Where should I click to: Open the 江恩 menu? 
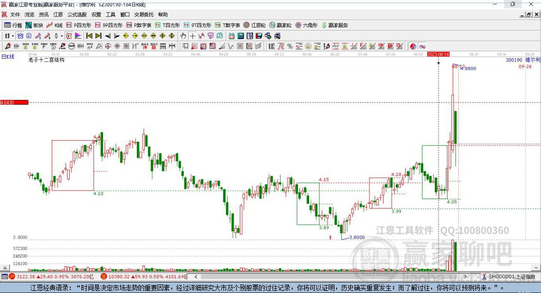pyautogui.click(x=58, y=14)
